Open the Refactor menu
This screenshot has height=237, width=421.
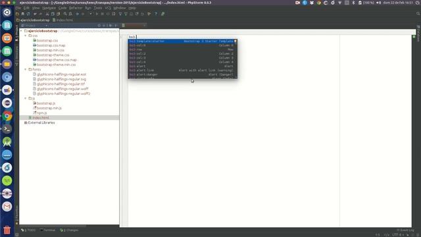76,8
